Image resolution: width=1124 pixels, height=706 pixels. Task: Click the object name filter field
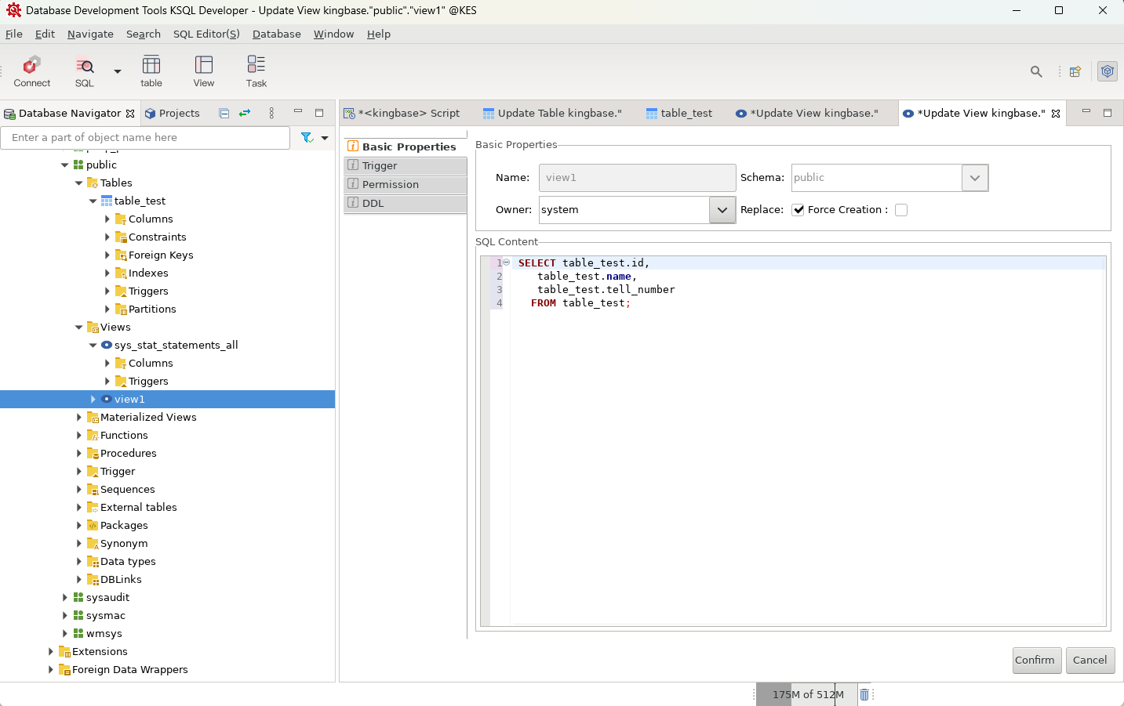tap(146, 138)
